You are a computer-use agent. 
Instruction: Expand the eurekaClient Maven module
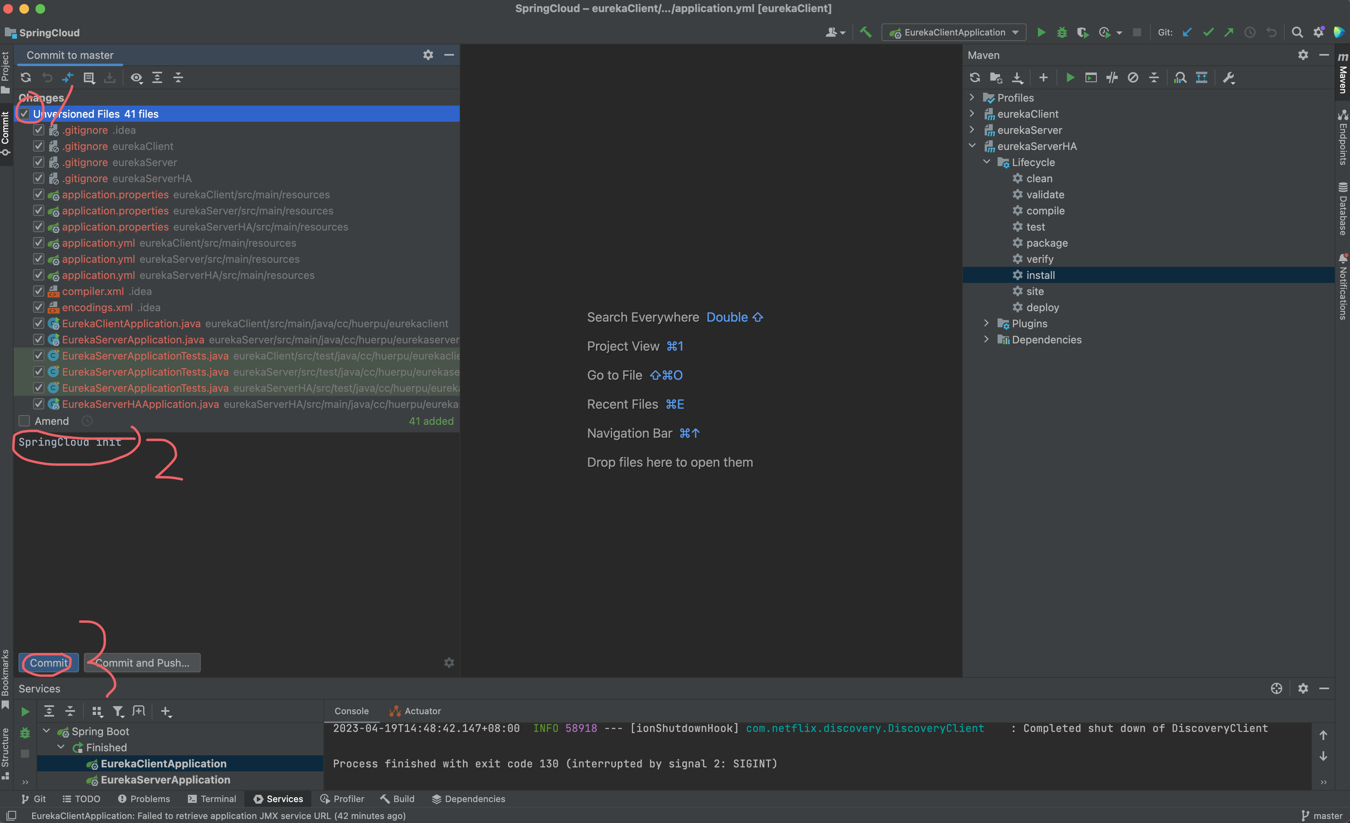(972, 113)
